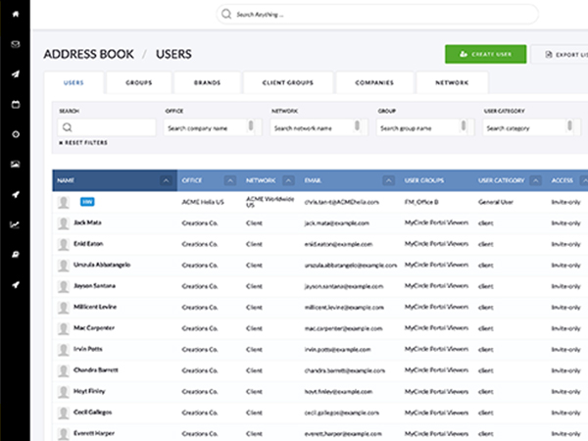The height and width of the screenshot is (441, 588).
Task: Switch to the Companies tab
Action: (x=374, y=82)
